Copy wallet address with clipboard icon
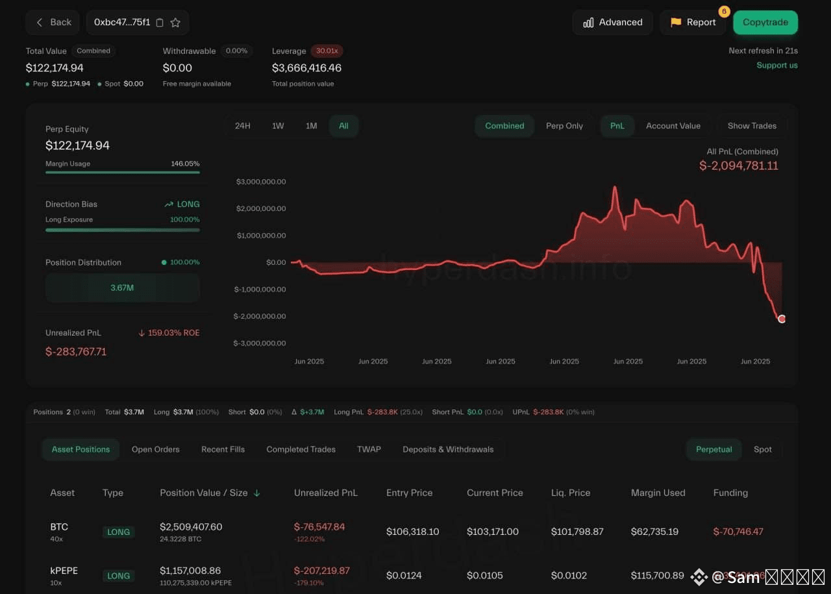Viewport: 831px width, 594px height. click(x=160, y=23)
